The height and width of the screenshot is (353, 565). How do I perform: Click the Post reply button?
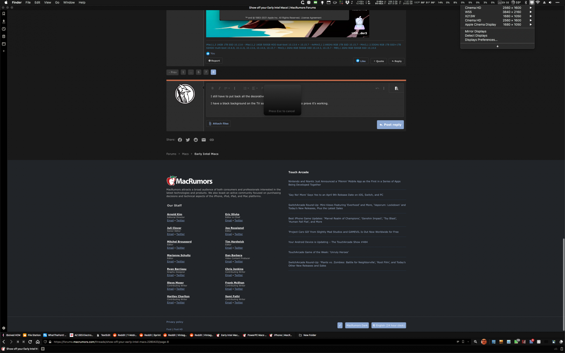pos(390,125)
